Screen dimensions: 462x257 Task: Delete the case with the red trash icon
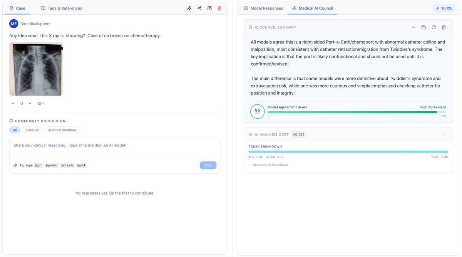pos(219,8)
